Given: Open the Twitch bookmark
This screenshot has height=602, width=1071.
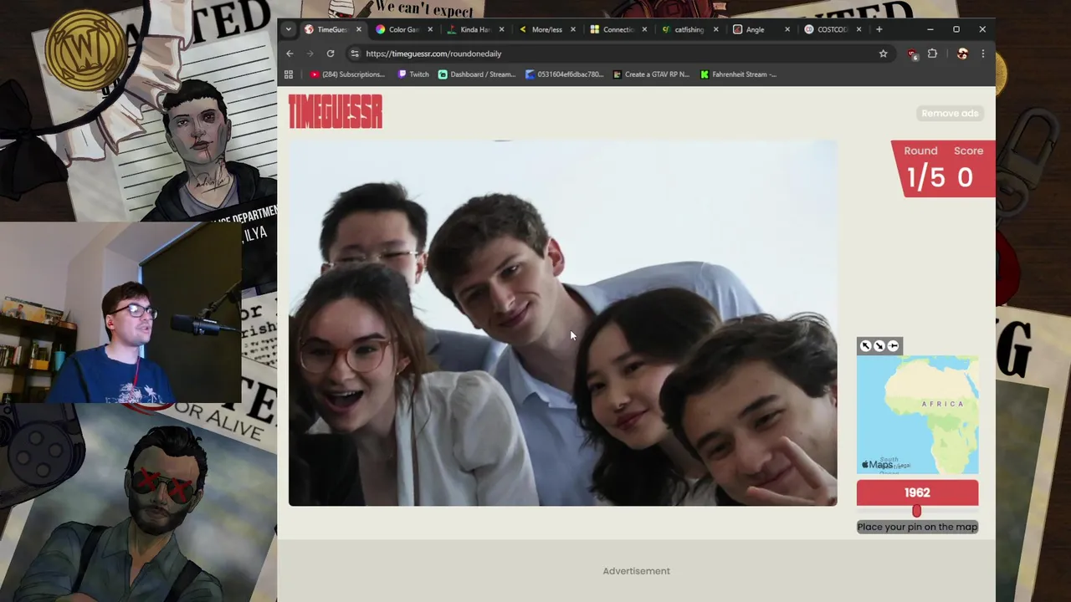Looking at the screenshot, I should click(x=413, y=74).
